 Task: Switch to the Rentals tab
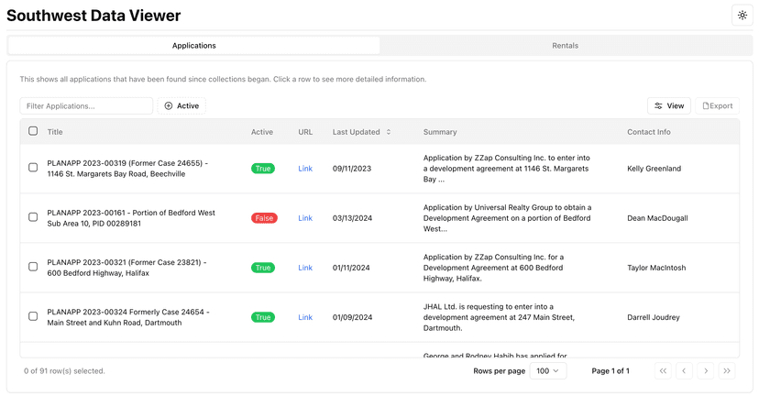[x=565, y=46]
